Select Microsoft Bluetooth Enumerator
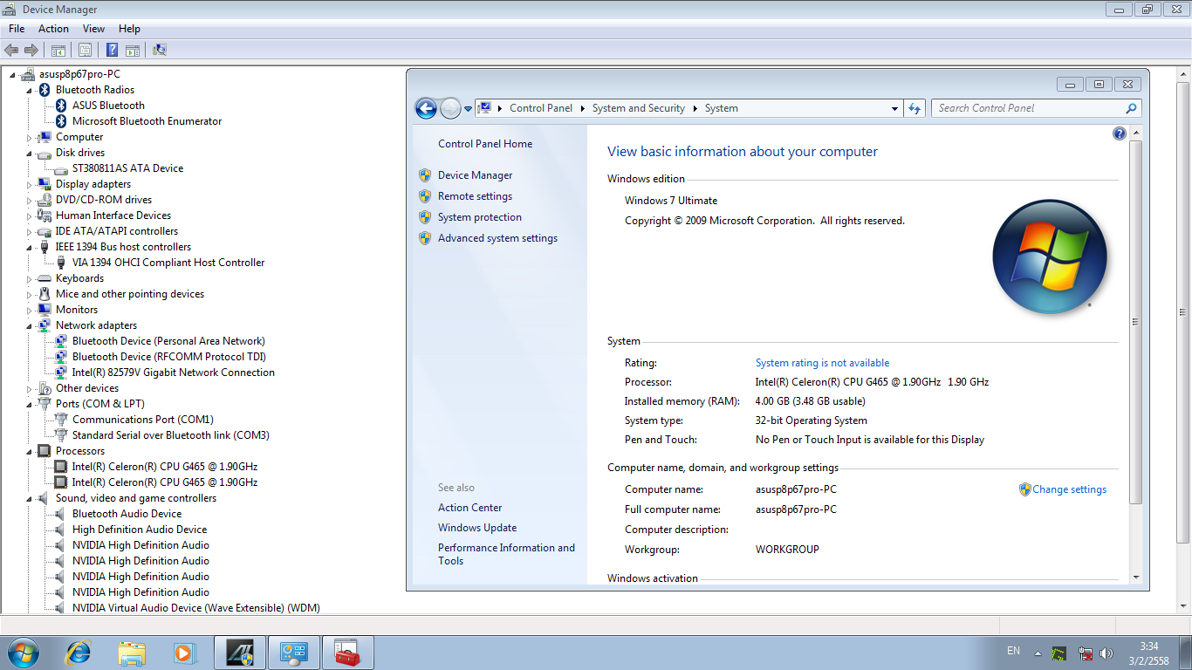 (x=147, y=121)
